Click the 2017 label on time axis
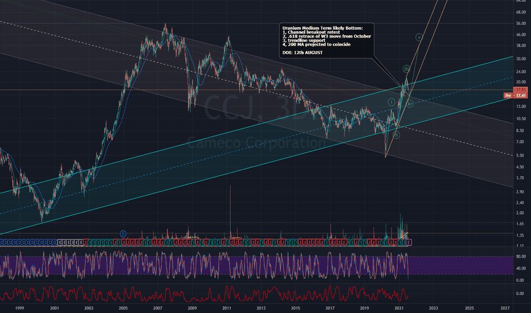Screen dimensions: 531x313 point(330,308)
